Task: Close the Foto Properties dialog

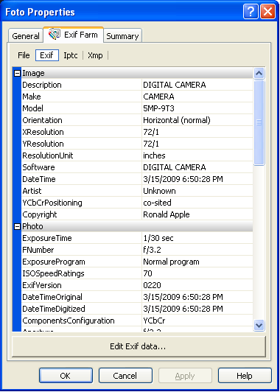Action: click(267, 12)
